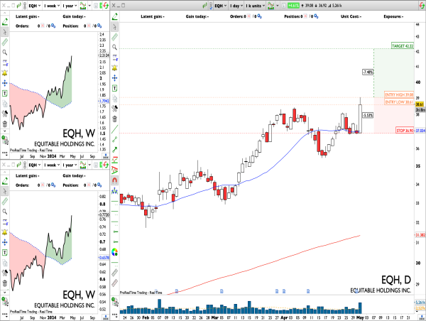The height and width of the screenshot is (321, 426).
Task: Click the refresh icon in upper weekly chart header
Action: (104, 6)
